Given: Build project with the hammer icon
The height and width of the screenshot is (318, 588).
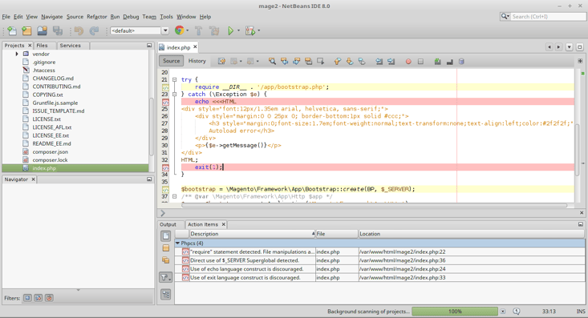Looking at the screenshot, I should coord(199,30).
